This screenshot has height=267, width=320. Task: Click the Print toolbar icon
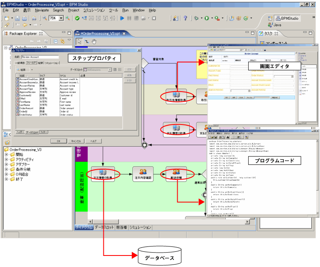pyautogui.click(x=25, y=18)
